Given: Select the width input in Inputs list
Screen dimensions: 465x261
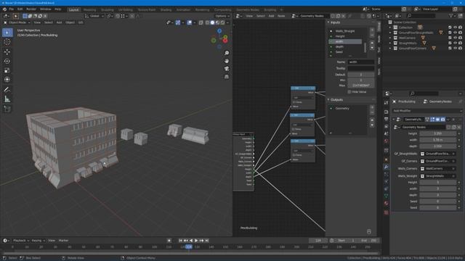Looking at the screenshot, I should pos(346,42).
